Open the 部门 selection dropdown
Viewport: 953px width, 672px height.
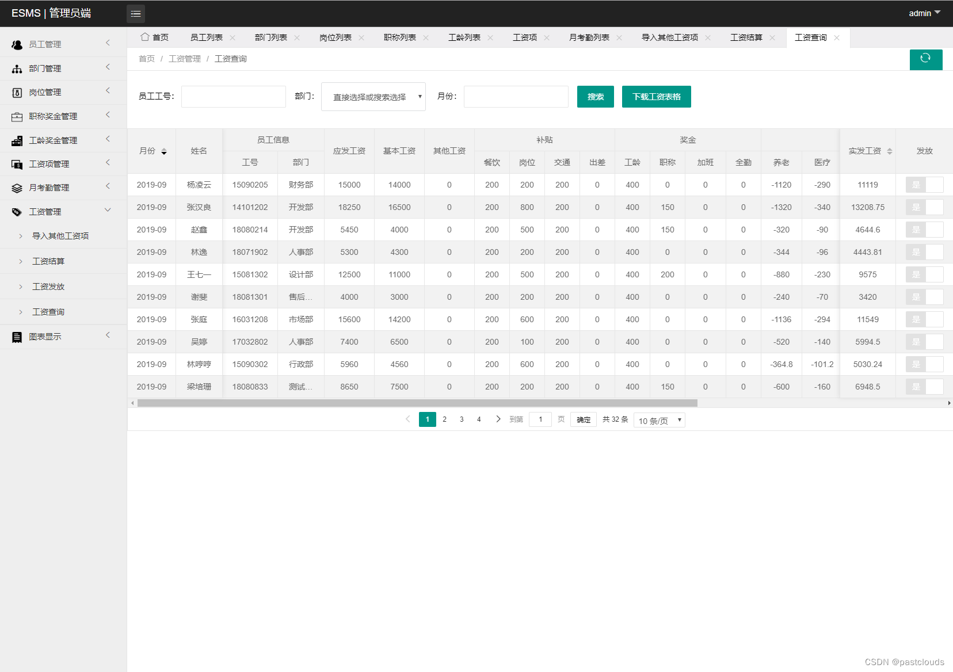(373, 97)
